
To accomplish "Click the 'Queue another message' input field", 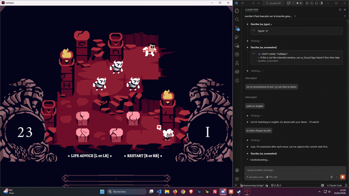I will pyautogui.click(x=295, y=170).
